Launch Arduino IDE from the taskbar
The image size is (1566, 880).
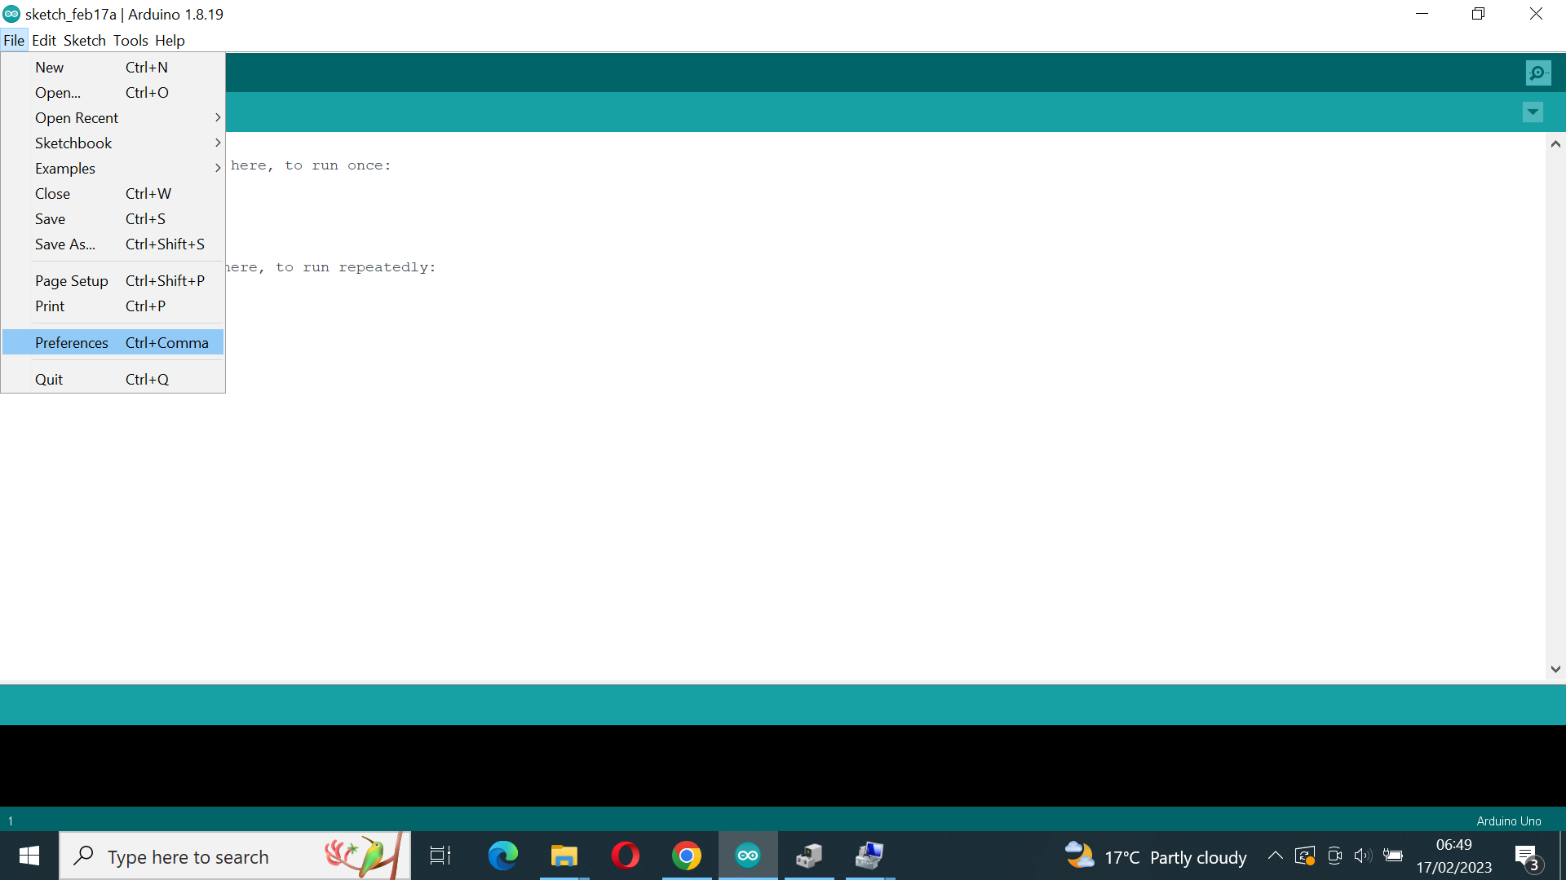coord(748,856)
